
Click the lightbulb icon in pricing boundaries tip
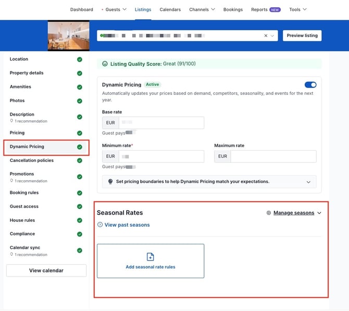[110, 181]
